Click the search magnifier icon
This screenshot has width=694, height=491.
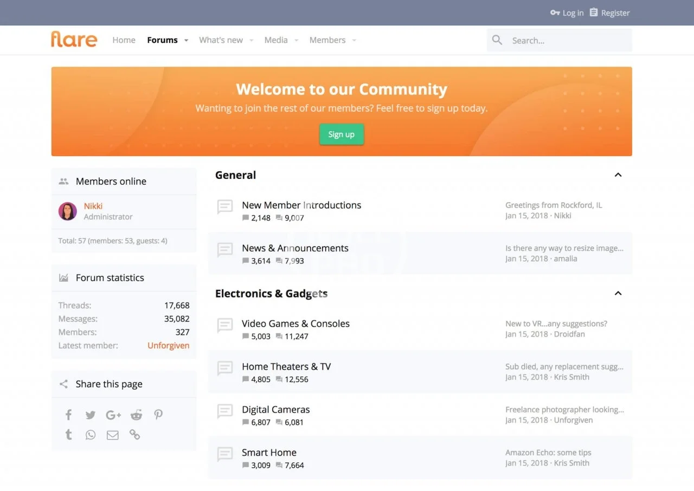[497, 40]
